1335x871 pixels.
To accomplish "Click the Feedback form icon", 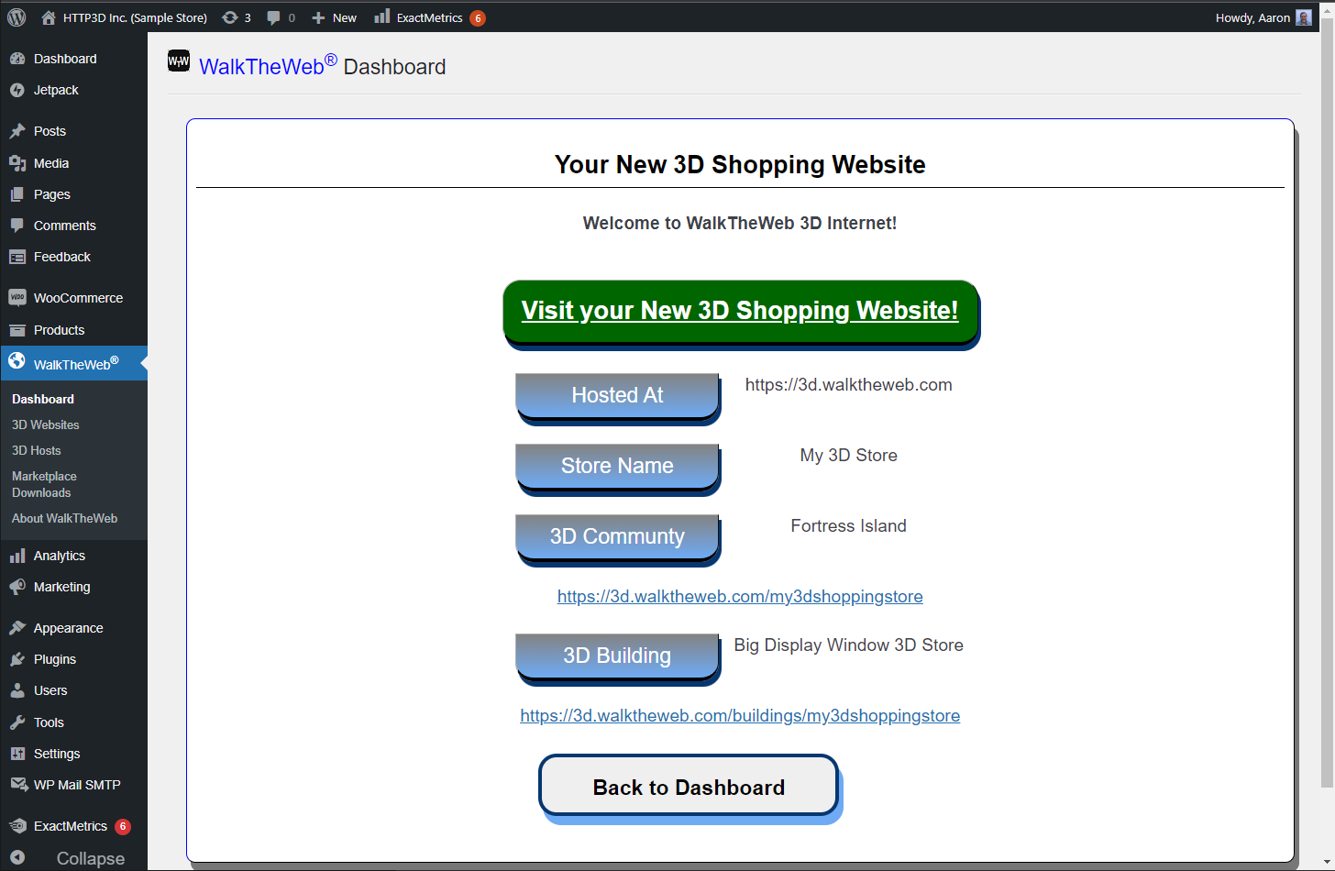I will click(17, 257).
